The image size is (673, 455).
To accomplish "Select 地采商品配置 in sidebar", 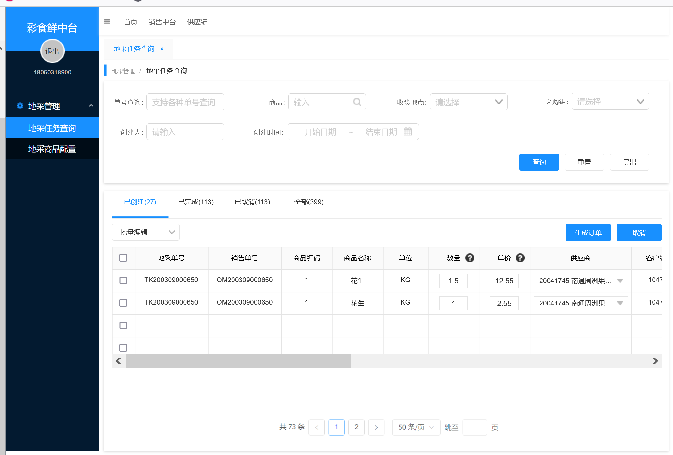I will [x=52, y=149].
